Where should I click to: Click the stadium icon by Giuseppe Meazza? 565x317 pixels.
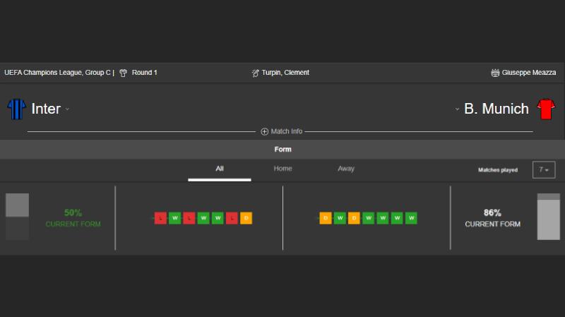495,73
